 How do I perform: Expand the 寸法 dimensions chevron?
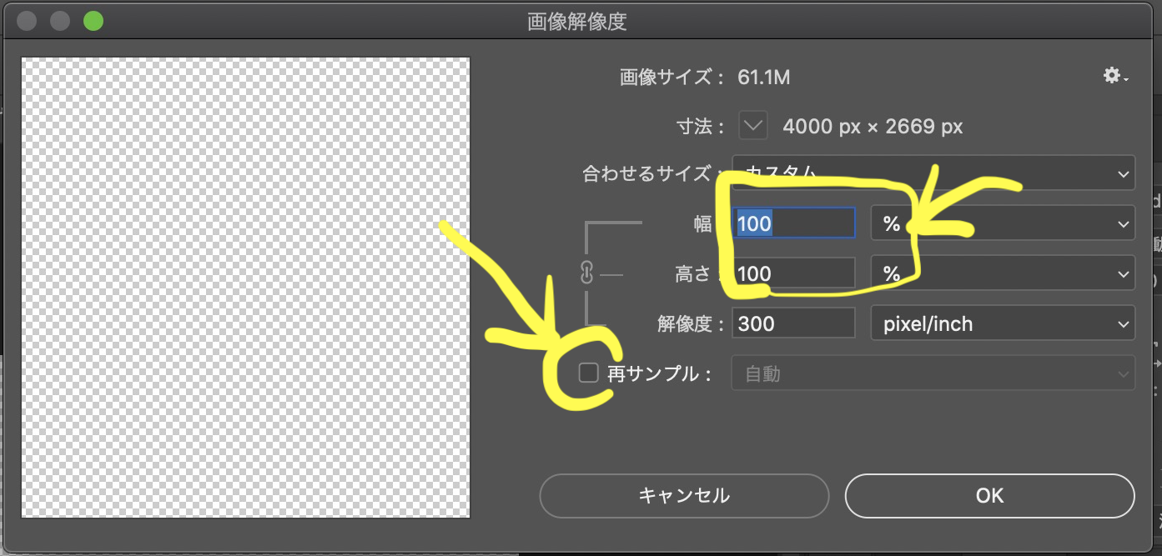(752, 125)
